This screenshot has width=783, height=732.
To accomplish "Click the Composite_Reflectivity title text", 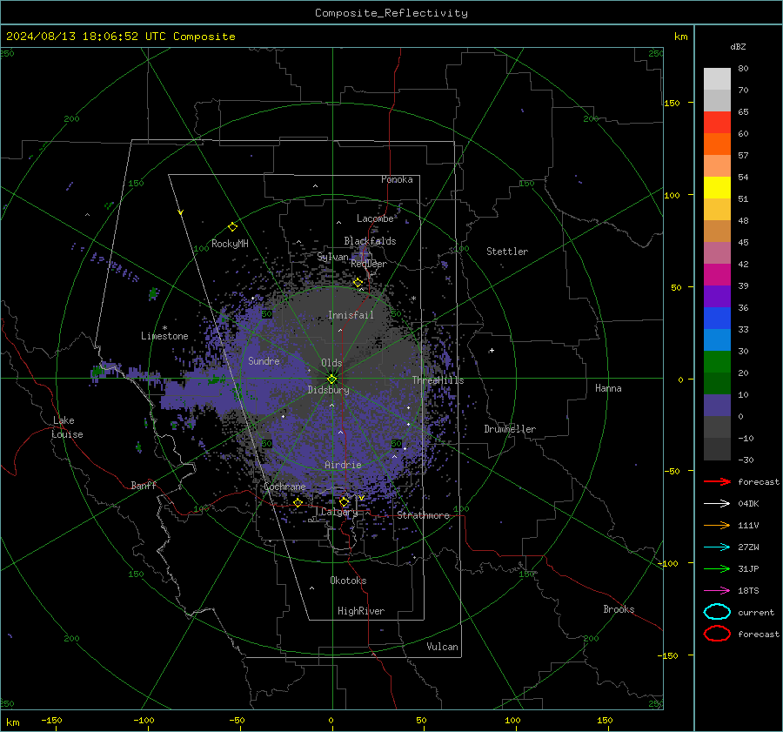I will pyautogui.click(x=391, y=13).
